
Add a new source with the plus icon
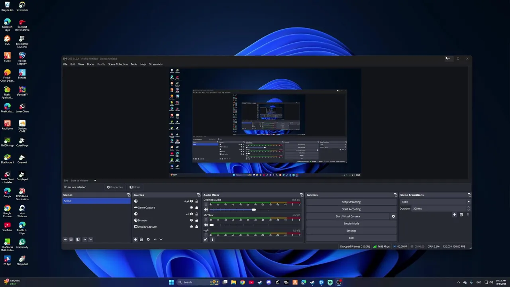point(135,240)
